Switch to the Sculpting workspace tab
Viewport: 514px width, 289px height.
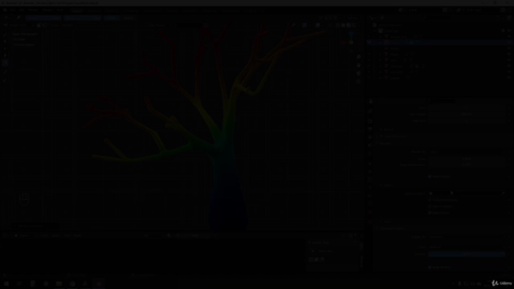[112, 10]
